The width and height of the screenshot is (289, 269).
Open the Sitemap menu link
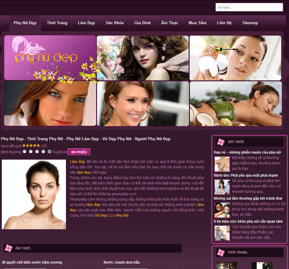(250, 23)
